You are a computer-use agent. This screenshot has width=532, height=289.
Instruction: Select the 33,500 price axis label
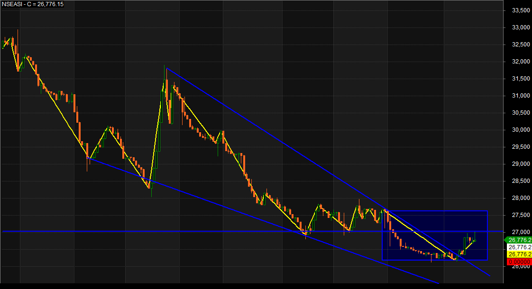click(521, 10)
